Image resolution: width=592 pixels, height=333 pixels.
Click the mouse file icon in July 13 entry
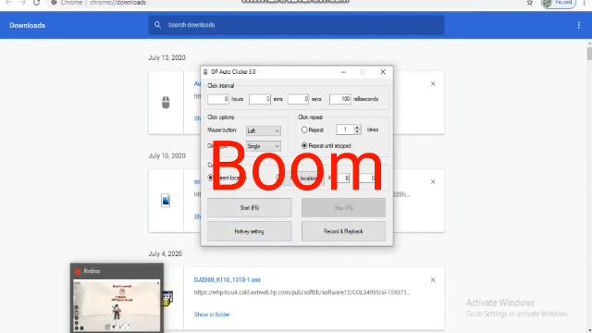pyautogui.click(x=166, y=103)
